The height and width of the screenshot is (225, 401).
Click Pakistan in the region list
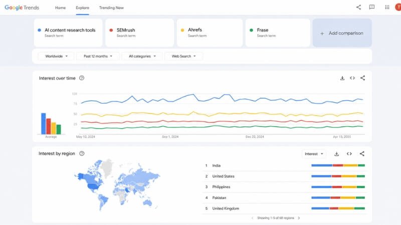pos(219,197)
